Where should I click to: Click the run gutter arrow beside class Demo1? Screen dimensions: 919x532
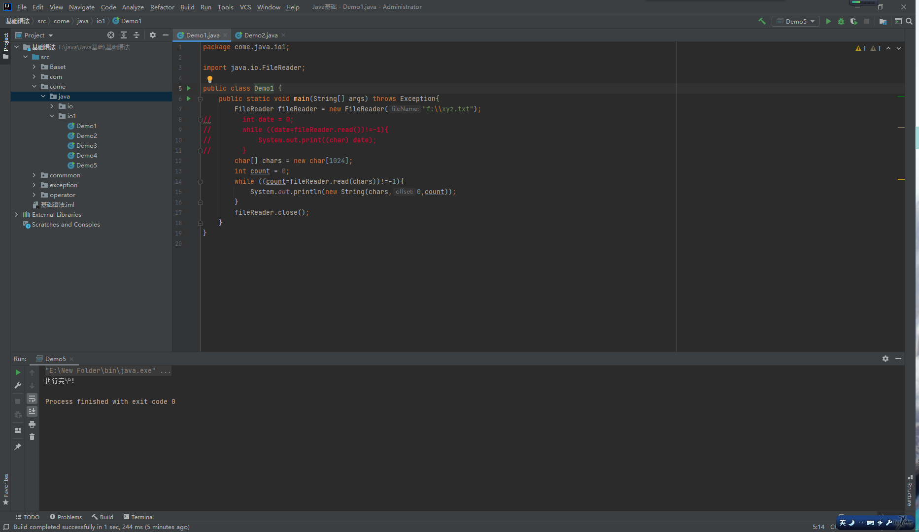pyautogui.click(x=189, y=88)
